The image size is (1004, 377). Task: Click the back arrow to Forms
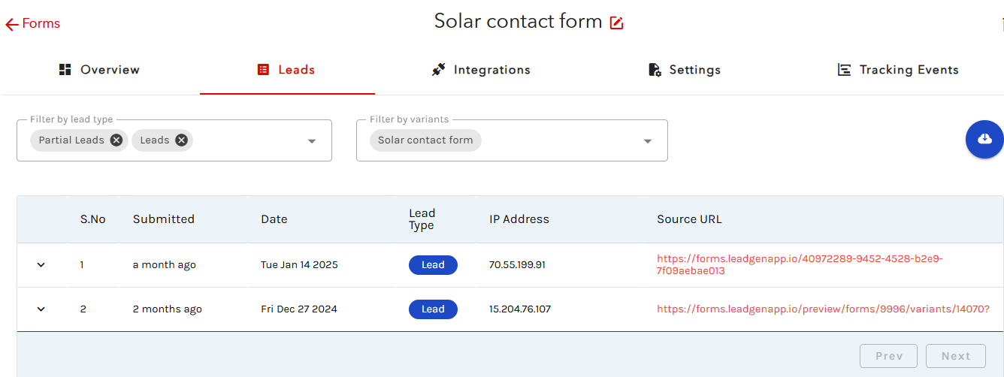12,24
